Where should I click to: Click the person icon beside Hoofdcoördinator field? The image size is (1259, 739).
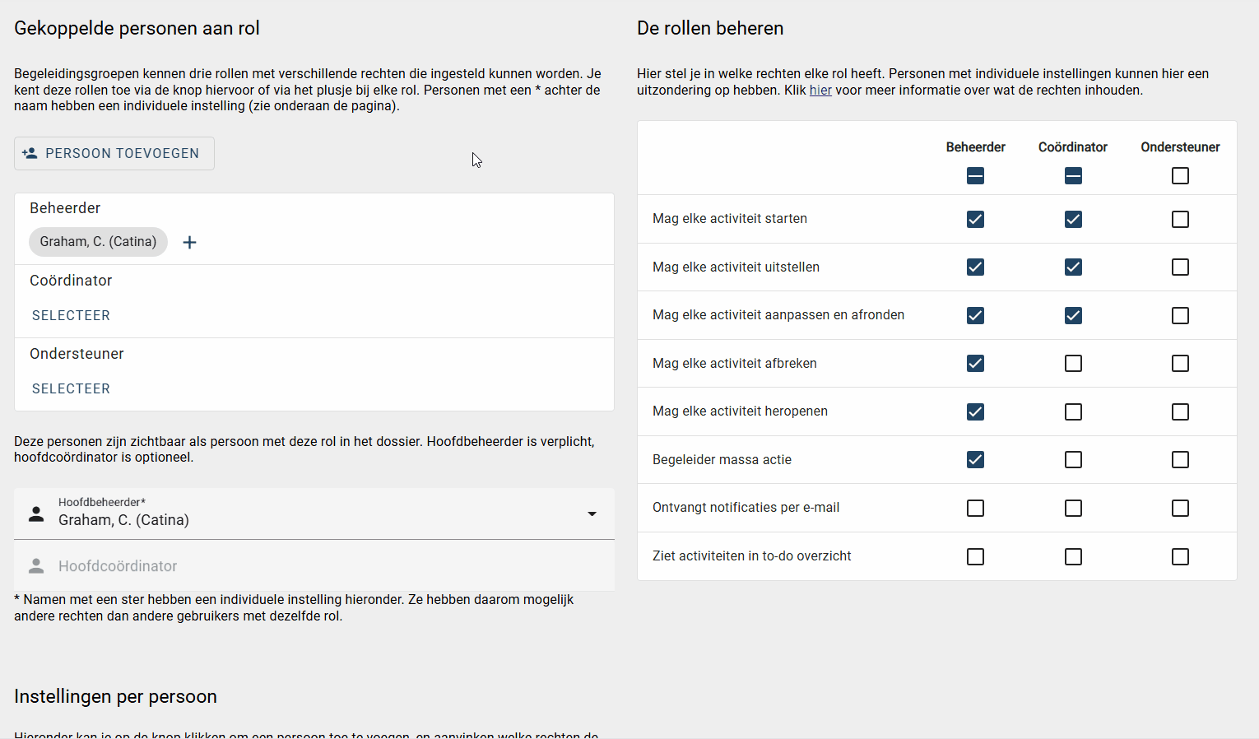(36, 566)
